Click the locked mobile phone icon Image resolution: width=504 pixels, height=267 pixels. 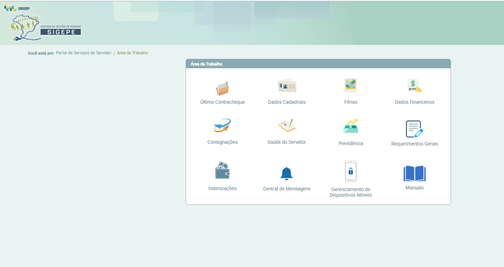pyautogui.click(x=350, y=171)
